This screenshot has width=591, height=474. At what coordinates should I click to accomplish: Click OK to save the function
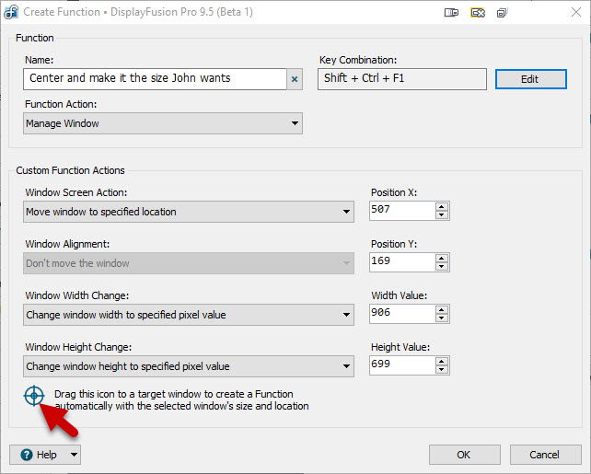click(464, 455)
